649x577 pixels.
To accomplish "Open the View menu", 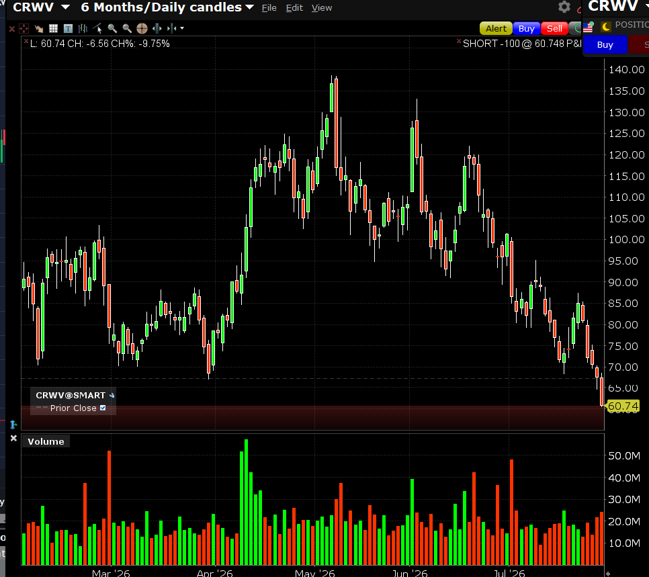I will pos(322,7).
